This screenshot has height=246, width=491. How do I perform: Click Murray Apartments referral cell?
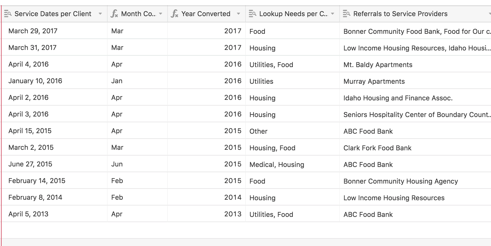415,81
